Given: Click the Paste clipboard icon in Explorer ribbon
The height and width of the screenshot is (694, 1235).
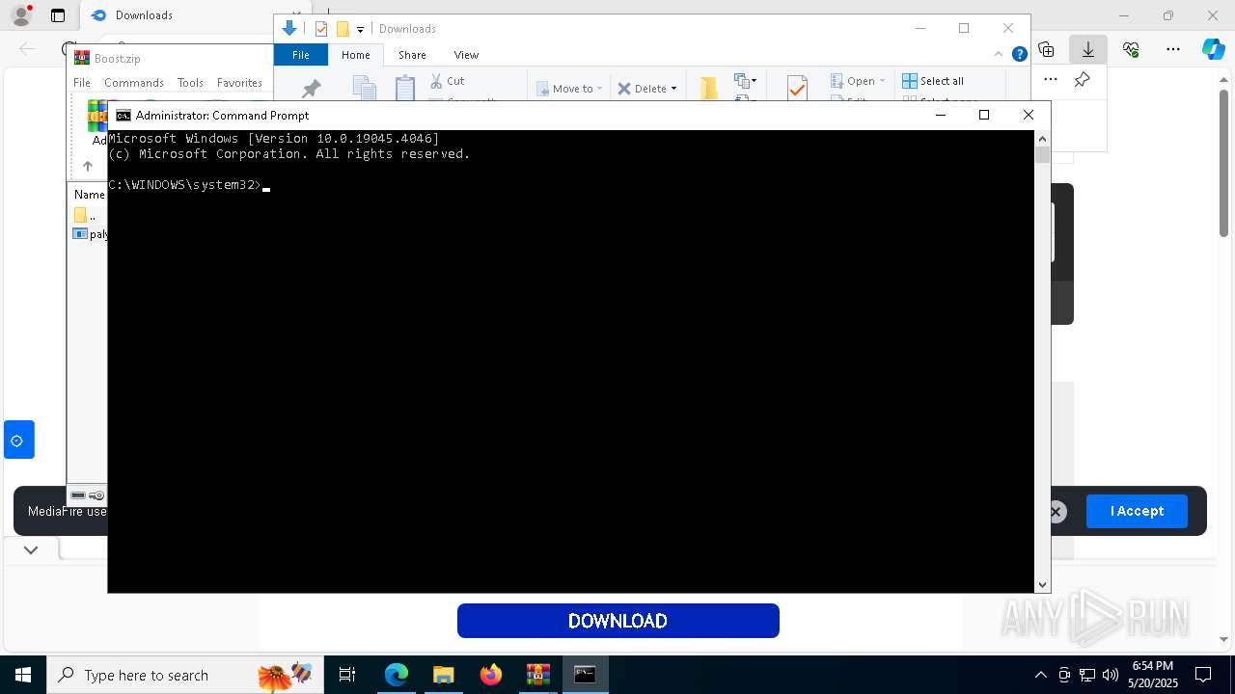Looking at the screenshot, I should 405,88.
